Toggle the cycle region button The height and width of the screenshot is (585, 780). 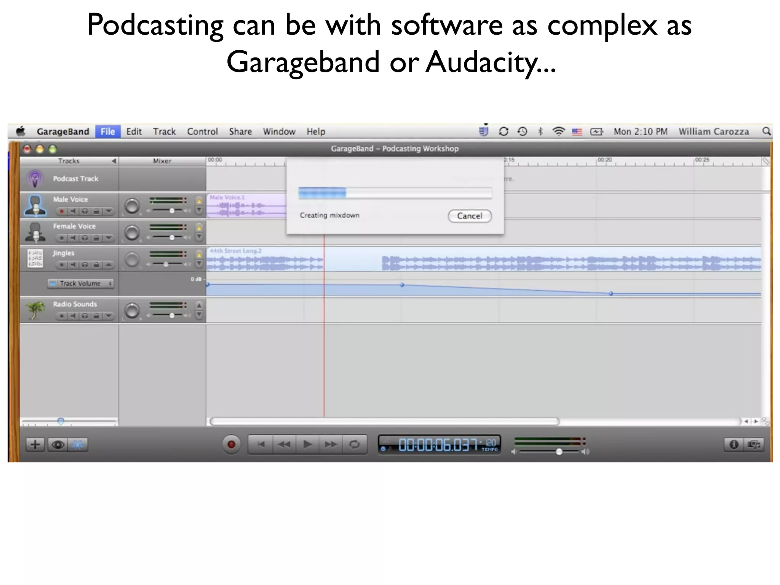coord(355,444)
